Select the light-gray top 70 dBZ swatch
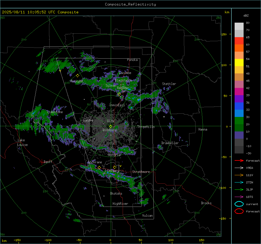 pos(239,26)
